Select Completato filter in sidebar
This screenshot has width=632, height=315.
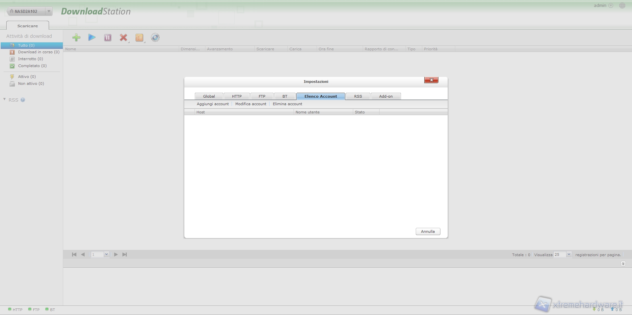pos(32,66)
